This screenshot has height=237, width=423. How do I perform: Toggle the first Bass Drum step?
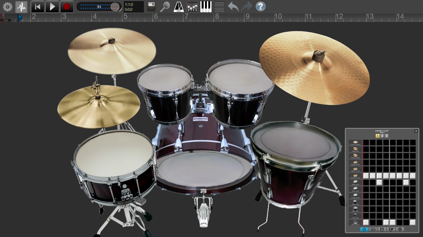coord(366,222)
